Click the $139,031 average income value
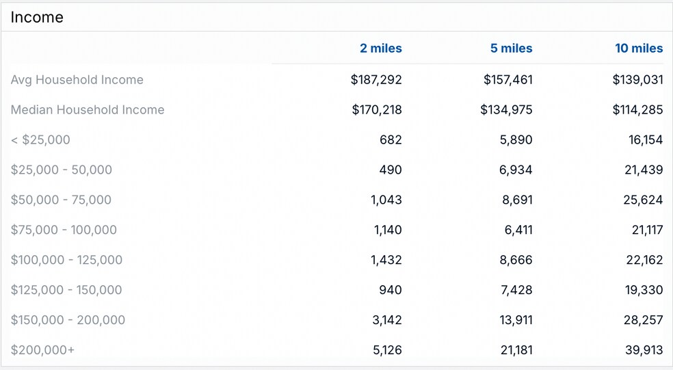The width and height of the screenshot is (673, 370). (637, 80)
